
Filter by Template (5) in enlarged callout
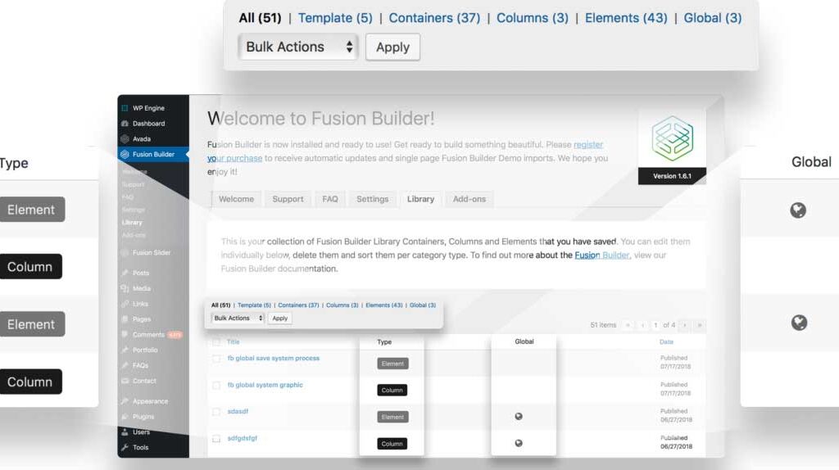335,18
